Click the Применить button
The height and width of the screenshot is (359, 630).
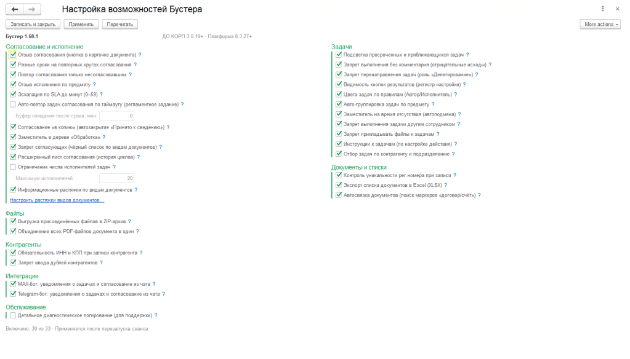coord(81,25)
